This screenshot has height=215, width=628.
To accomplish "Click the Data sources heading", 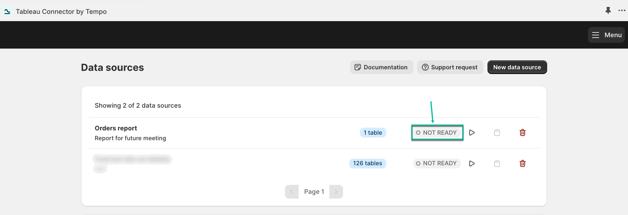I will (x=112, y=68).
